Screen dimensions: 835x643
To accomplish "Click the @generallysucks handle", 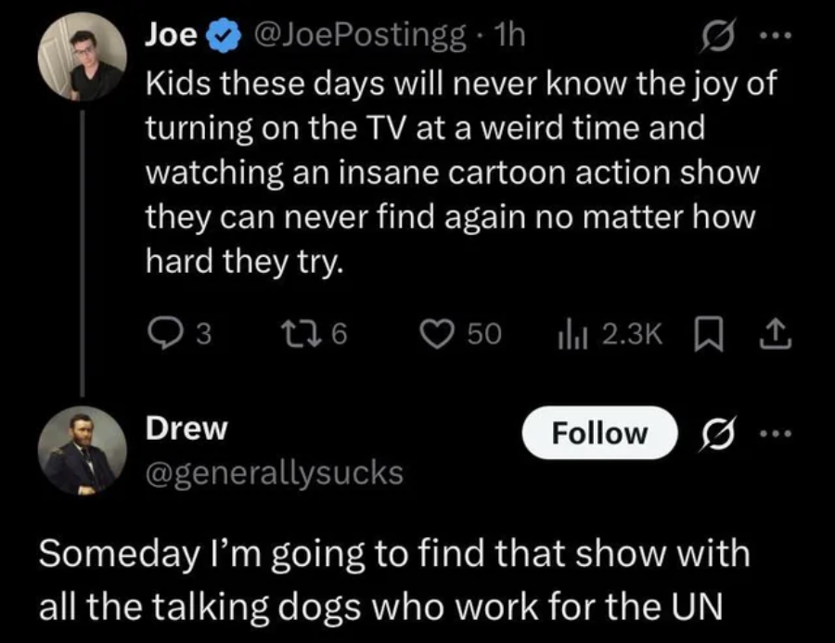I will click(275, 473).
